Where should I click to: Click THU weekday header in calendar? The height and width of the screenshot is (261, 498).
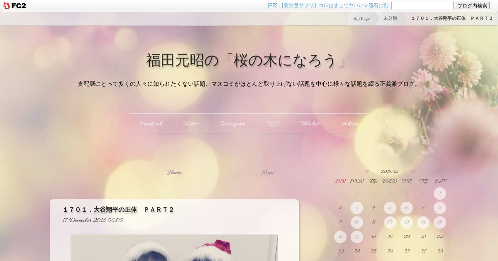(x=407, y=181)
